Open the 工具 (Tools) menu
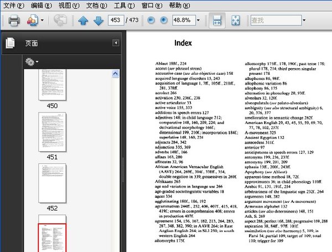Viewport: 332px width, 252px height. pyautogui.click(x=124, y=6)
